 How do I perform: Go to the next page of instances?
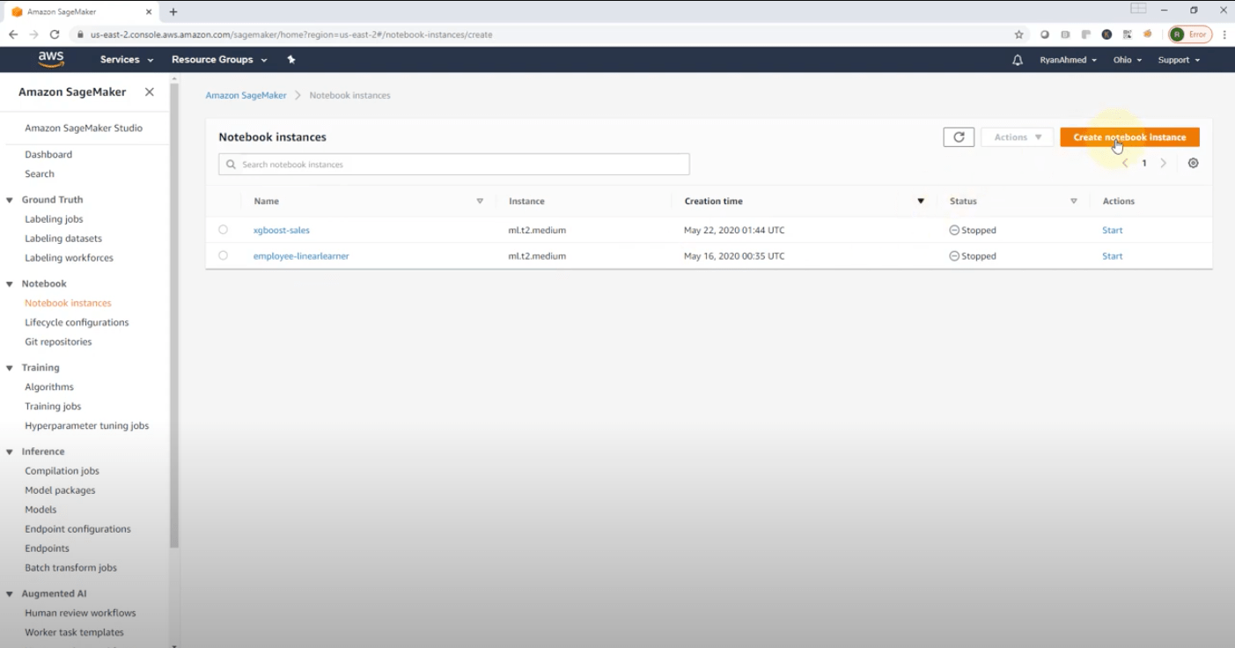[x=1163, y=163]
